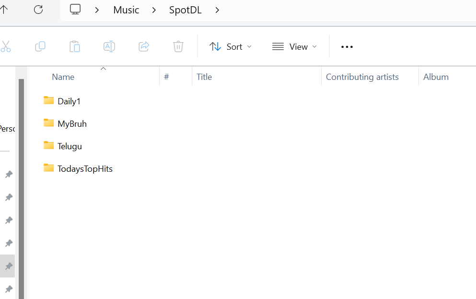Sort by Contributing artists column header
The image size is (476, 299).
362,77
